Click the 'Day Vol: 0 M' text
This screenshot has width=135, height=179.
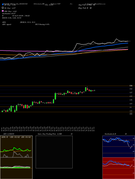(85, 8)
